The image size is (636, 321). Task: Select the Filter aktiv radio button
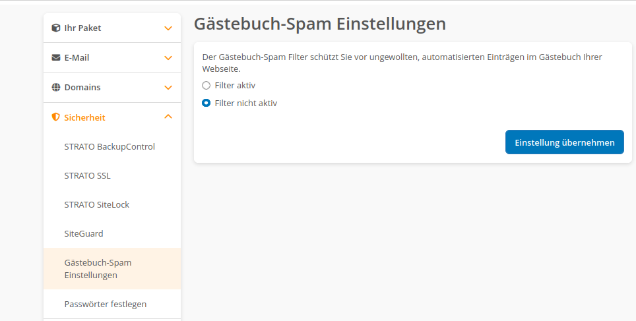(x=207, y=86)
